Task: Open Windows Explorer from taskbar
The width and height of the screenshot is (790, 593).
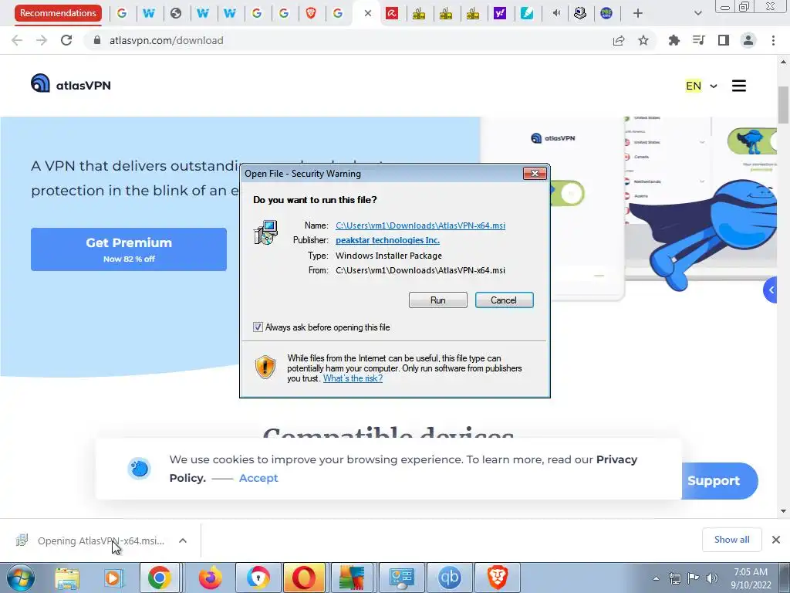Action: click(67, 578)
